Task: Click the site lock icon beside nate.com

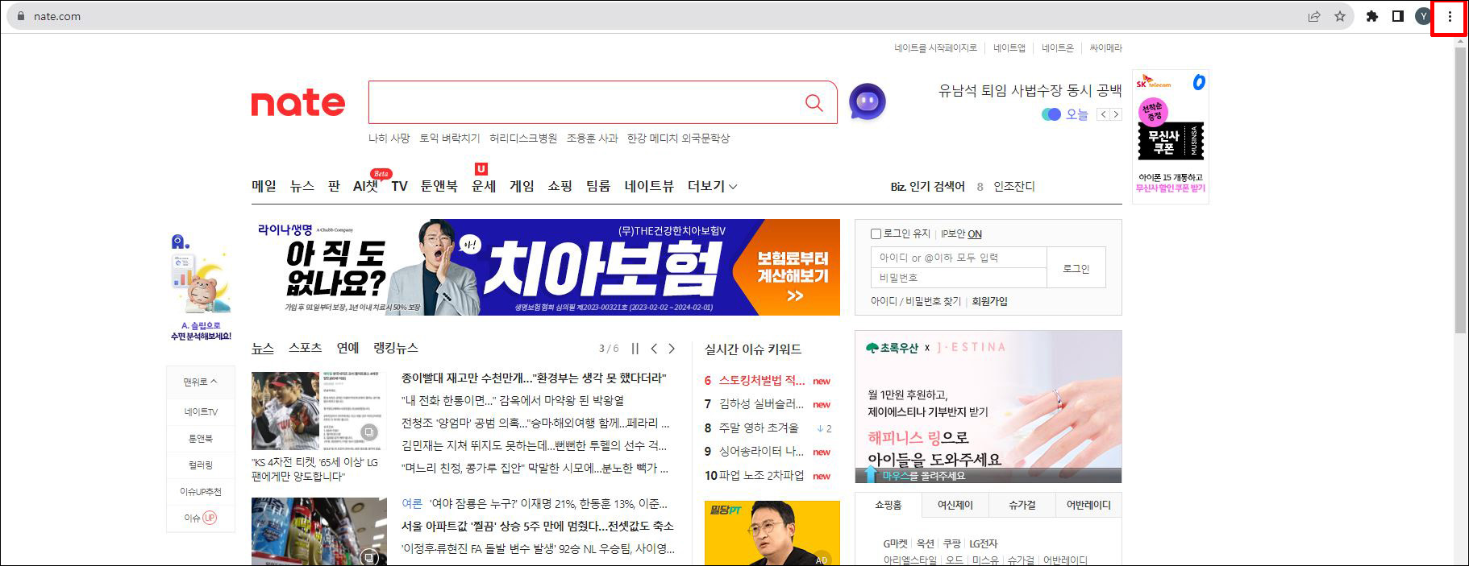Action: click(x=21, y=16)
